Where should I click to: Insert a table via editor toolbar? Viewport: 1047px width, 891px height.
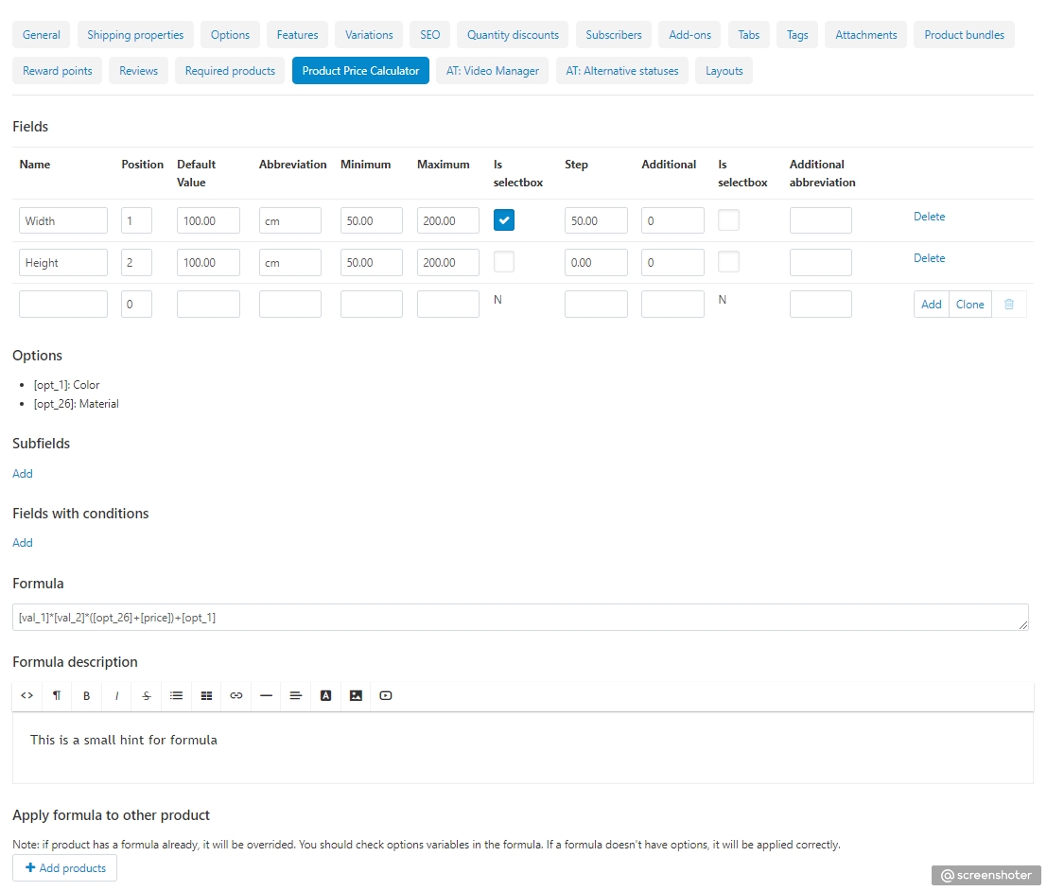click(x=206, y=695)
